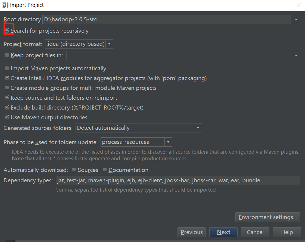This screenshot has height=242, width=305.
Task: Check the Documentation download checkbox
Action: point(105,170)
